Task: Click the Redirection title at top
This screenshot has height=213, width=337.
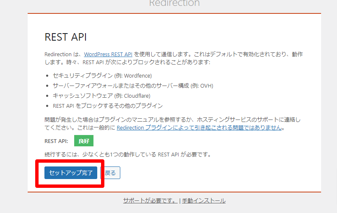Action: (174, 3)
